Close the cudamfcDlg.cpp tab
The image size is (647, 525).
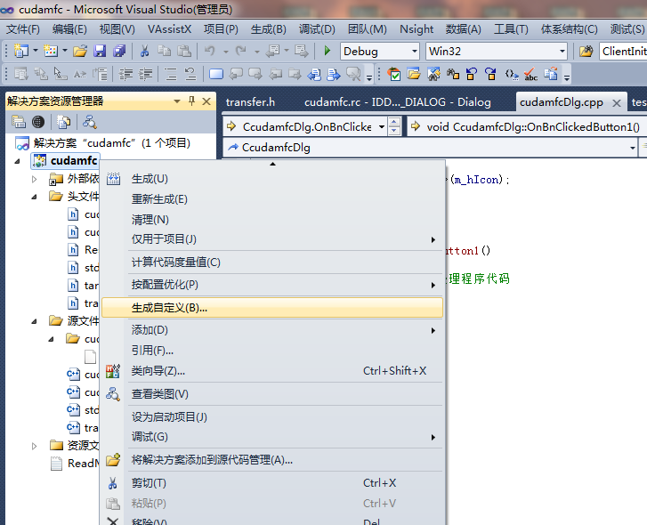[617, 102]
